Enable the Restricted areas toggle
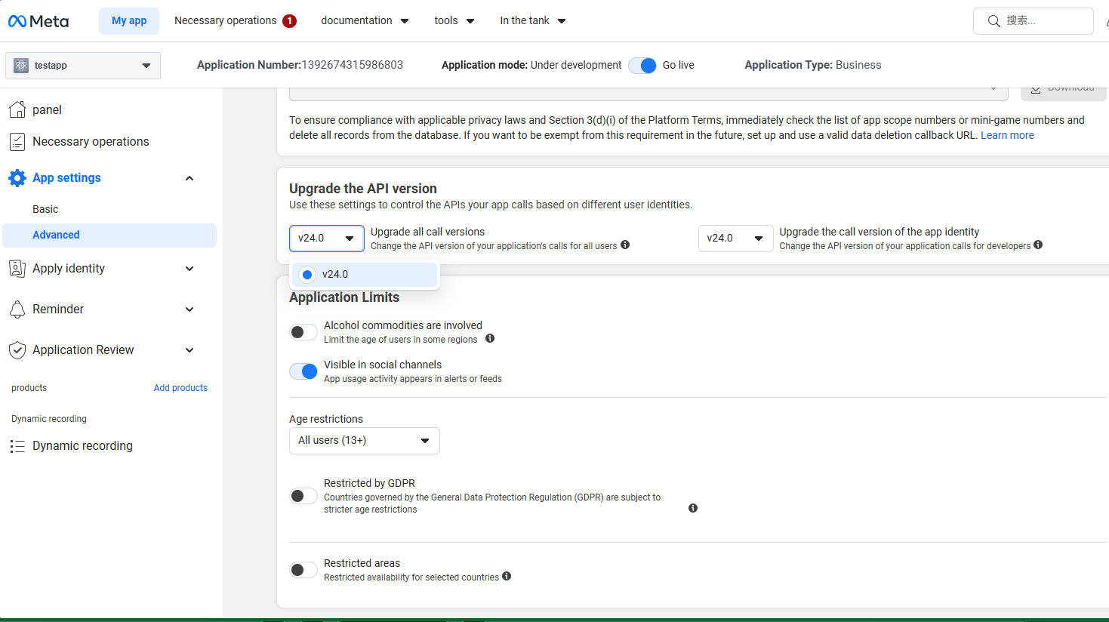Screen dimensions: 1109x622 303,570
